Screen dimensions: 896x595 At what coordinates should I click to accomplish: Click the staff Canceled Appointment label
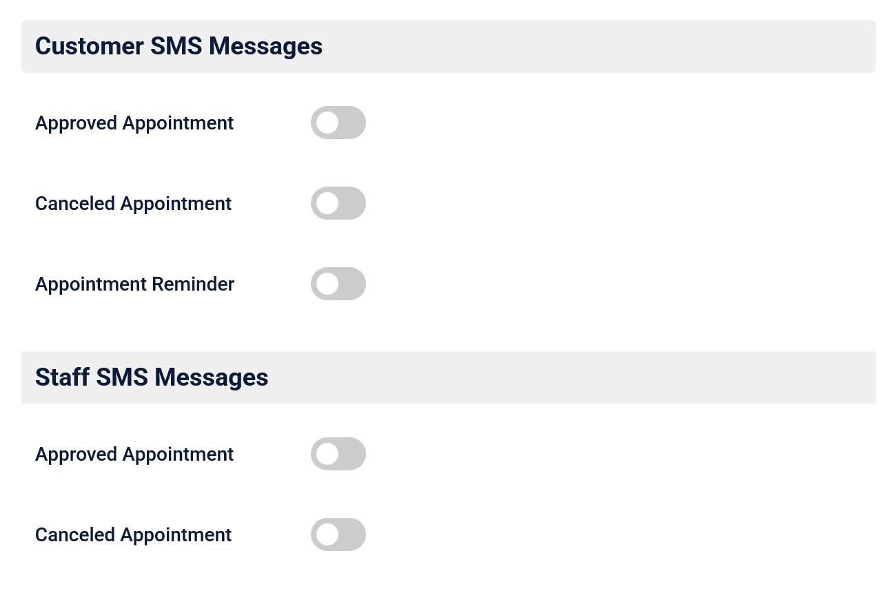click(x=133, y=534)
